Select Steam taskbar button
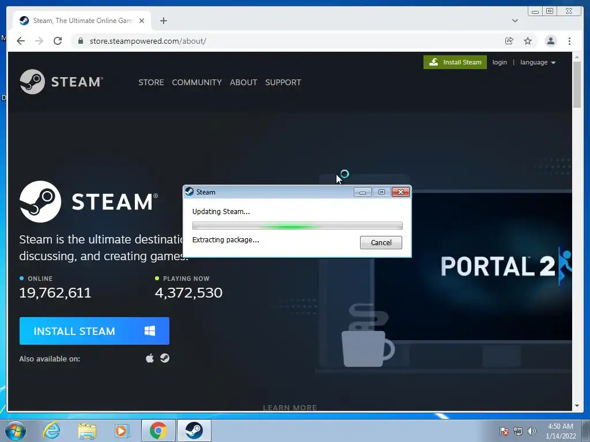The width and height of the screenshot is (590, 442). (194, 430)
